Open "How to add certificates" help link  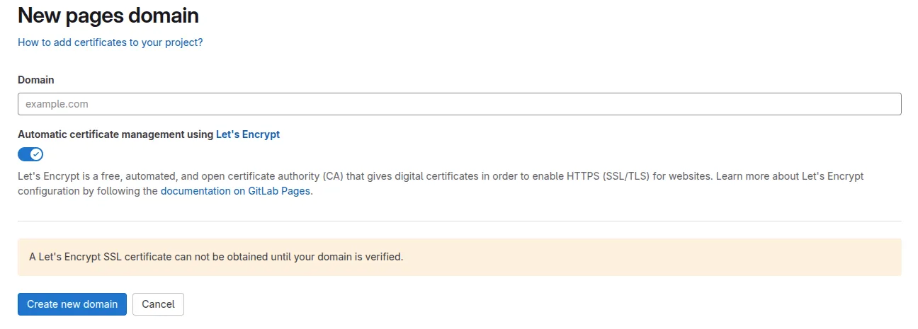click(110, 42)
